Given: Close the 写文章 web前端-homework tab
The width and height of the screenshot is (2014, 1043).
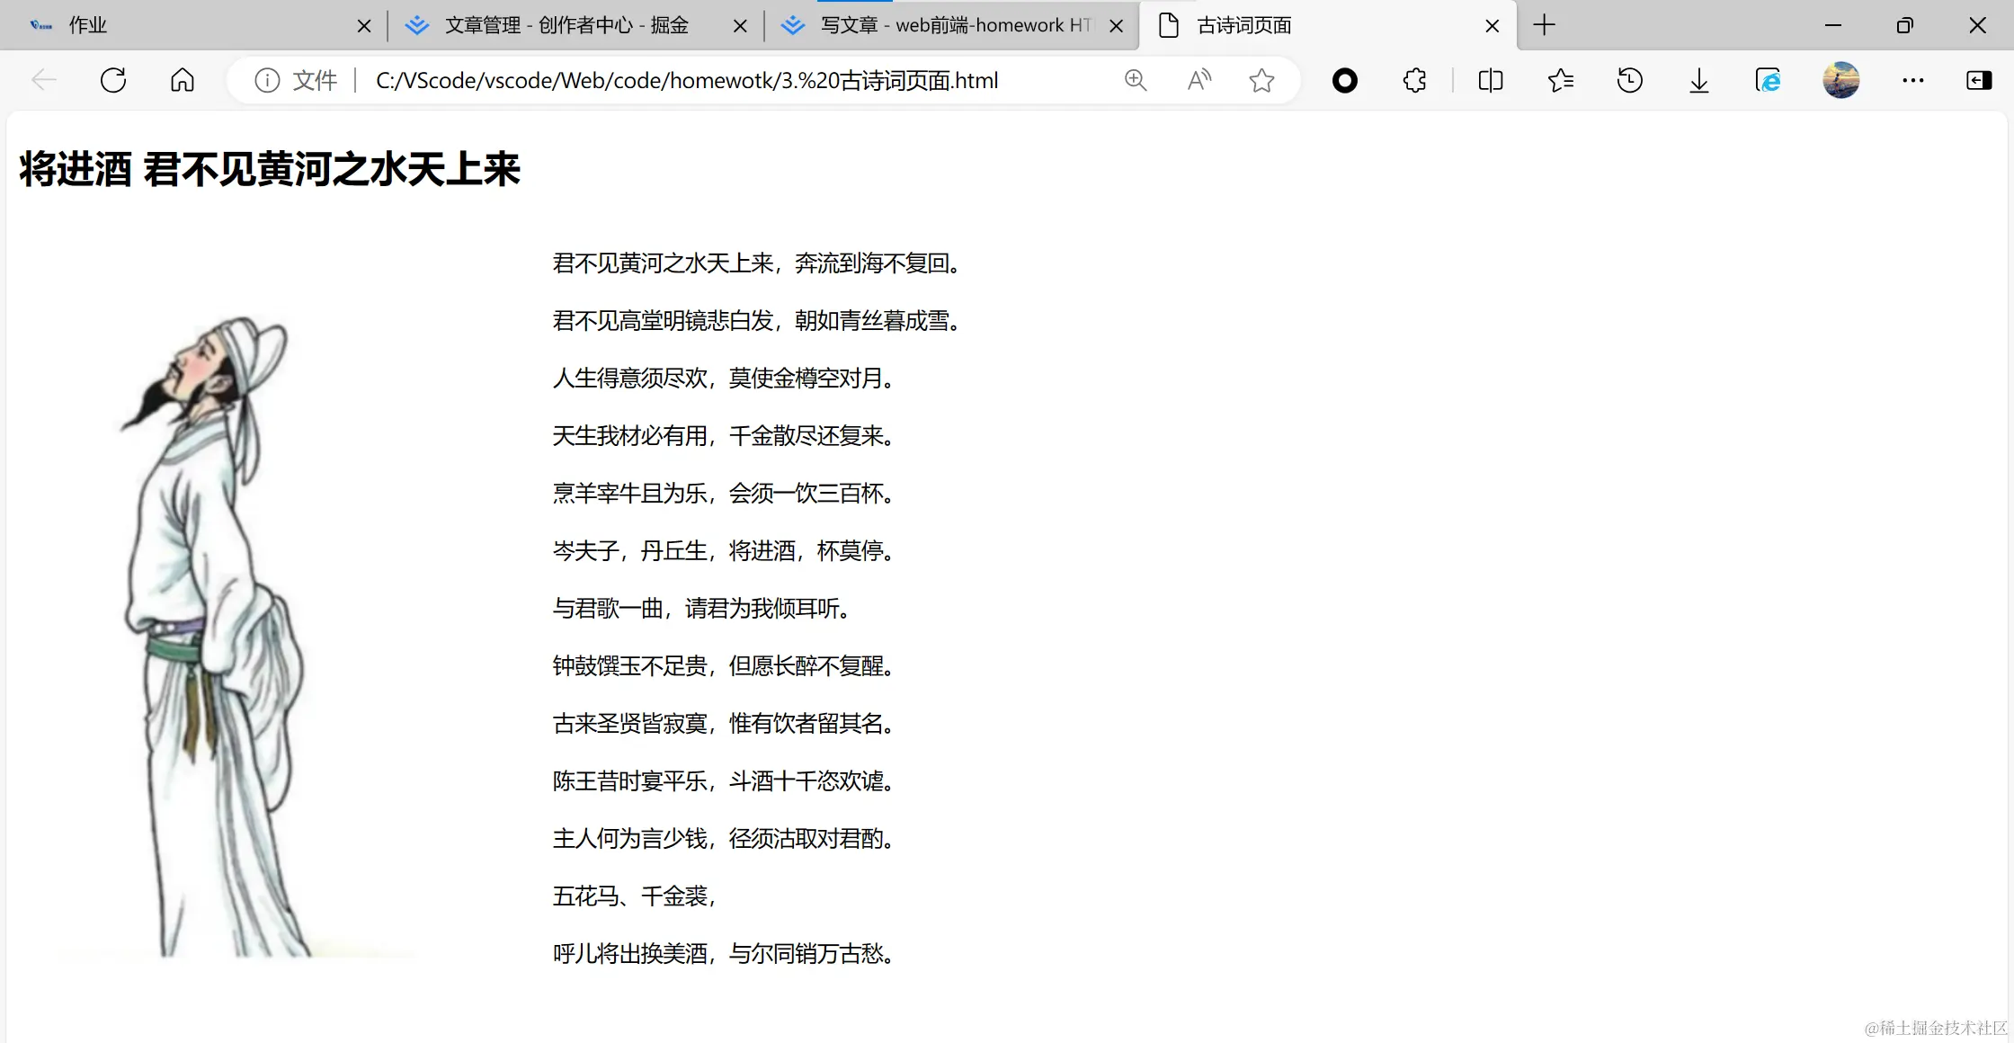Looking at the screenshot, I should [x=1116, y=26].
